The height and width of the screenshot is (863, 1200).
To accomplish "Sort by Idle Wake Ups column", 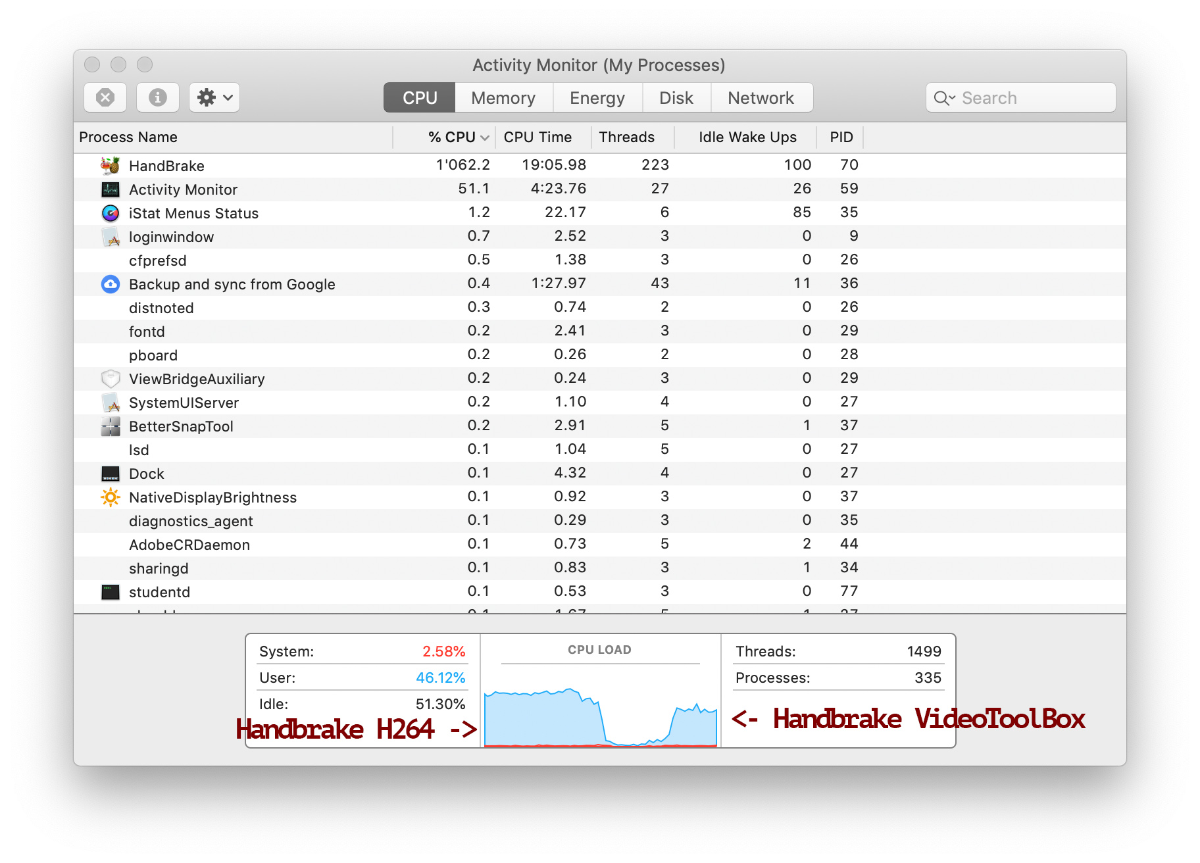I will [745, 137].
